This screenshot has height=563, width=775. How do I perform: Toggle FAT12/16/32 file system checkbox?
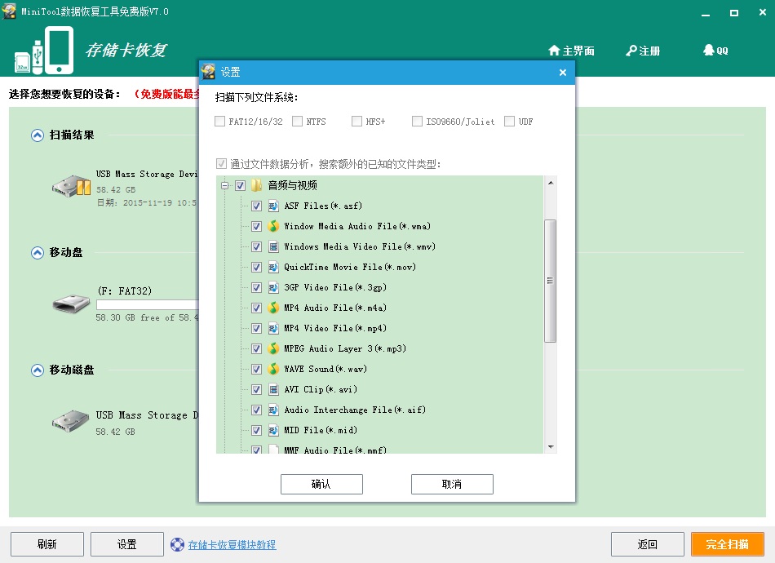[x=220, y=121]
